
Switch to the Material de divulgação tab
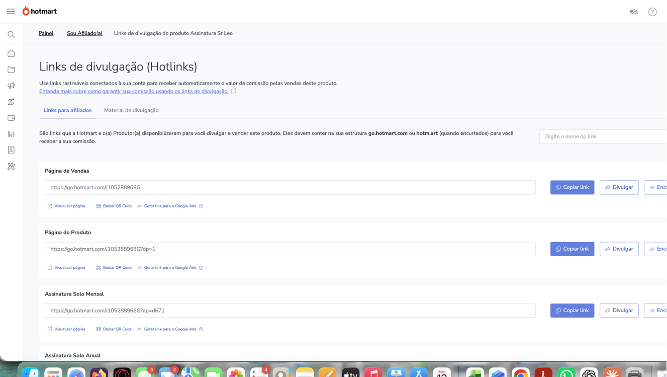coord(131,110)
